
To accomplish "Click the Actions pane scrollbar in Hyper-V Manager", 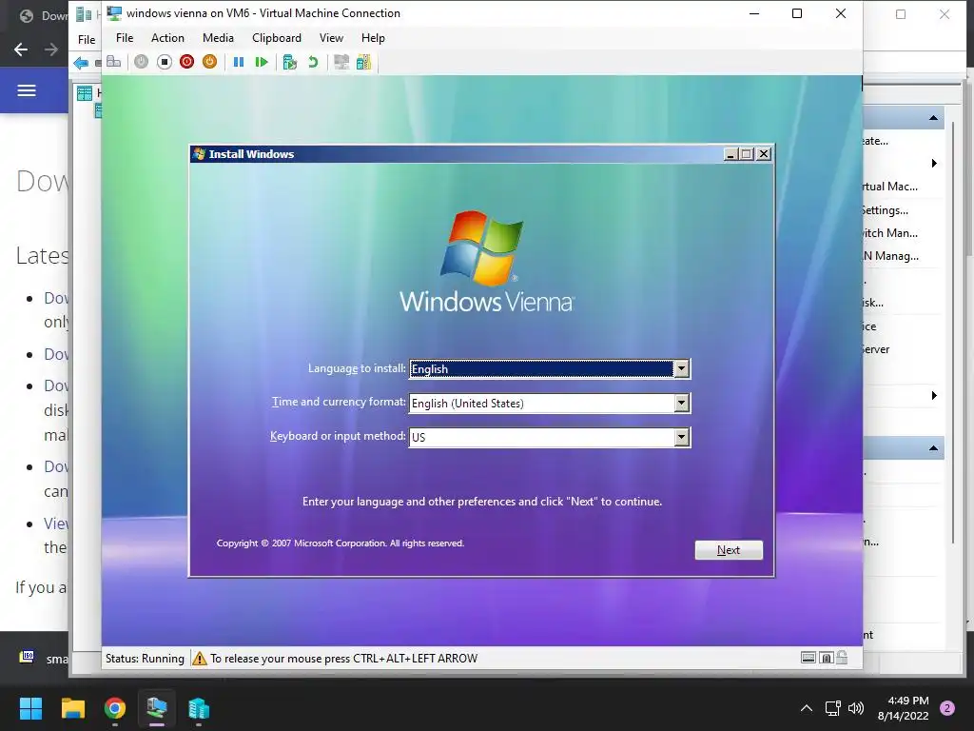I will coord(952,332).
